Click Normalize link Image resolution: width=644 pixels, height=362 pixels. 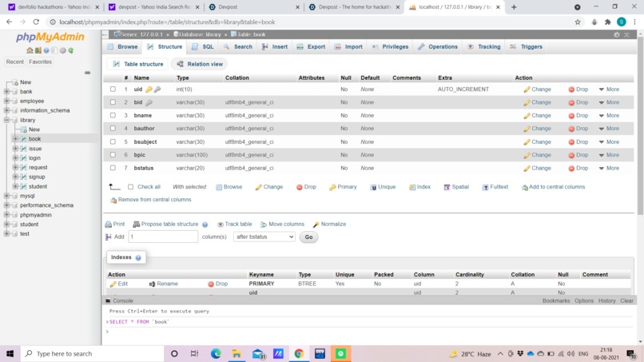pos(333,225)
